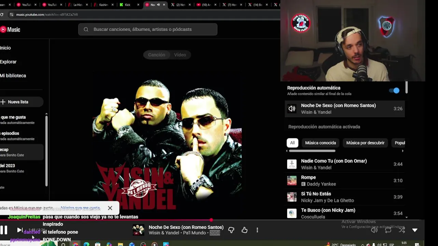438x246 pixels.
Task: Open the Wisin & Yandel artist link in player bar
Action: 164,233
